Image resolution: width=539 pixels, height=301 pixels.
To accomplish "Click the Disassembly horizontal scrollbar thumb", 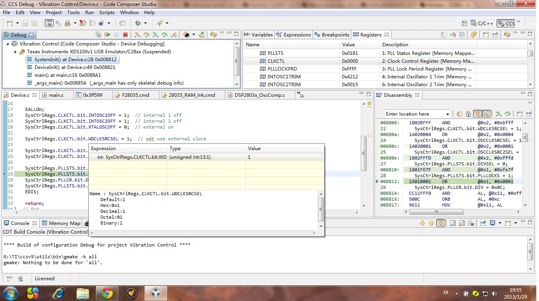I will point(437,212).
